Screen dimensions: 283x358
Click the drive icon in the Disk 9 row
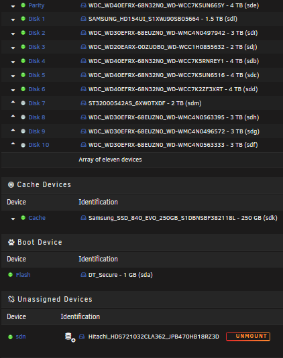(x=83, y=131)
